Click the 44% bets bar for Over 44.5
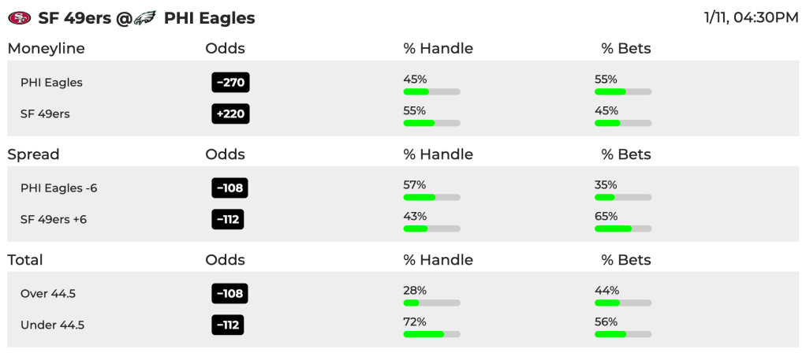The height and width of the screenshot is (353, 806). pos(623,303)
